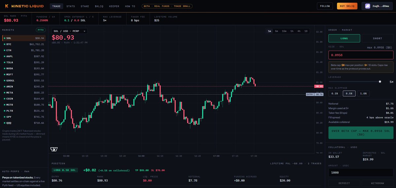Screen dimensions: 396x188
Task: Click the USDC amount input field
Action: click(x=361, y=172)
